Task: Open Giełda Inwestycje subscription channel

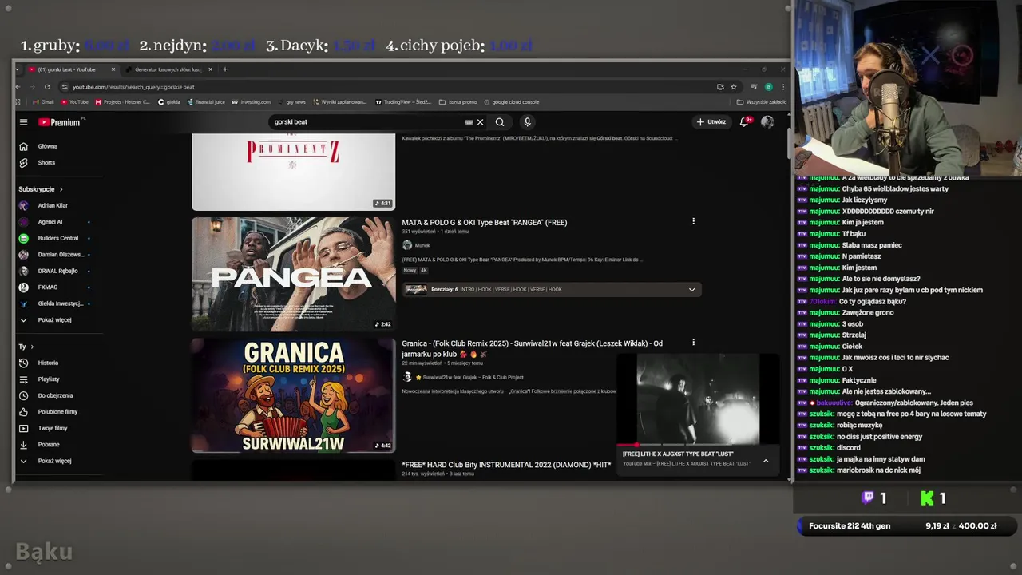Action: pyautogui.click(x=61, y=303)
